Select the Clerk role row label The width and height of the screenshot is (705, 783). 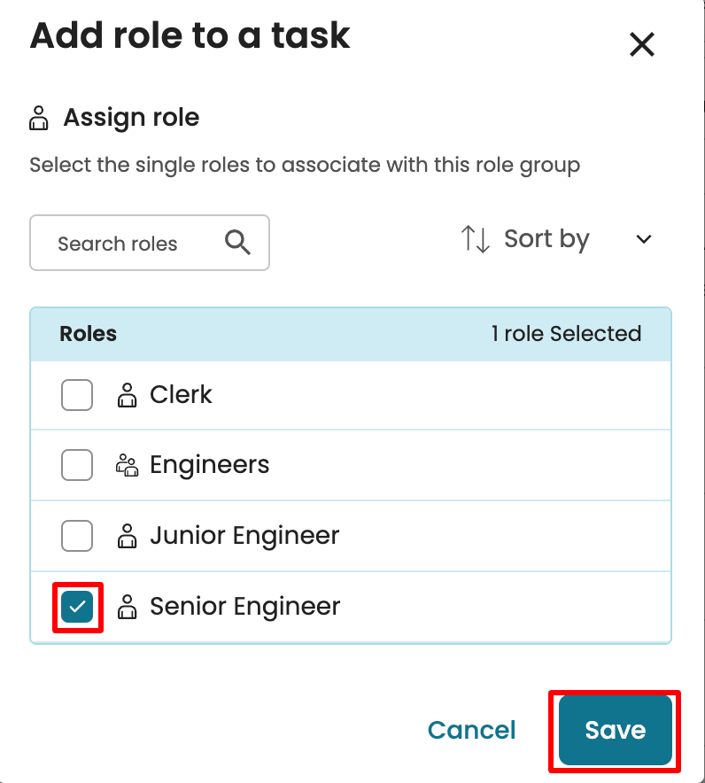pos(181,395)
